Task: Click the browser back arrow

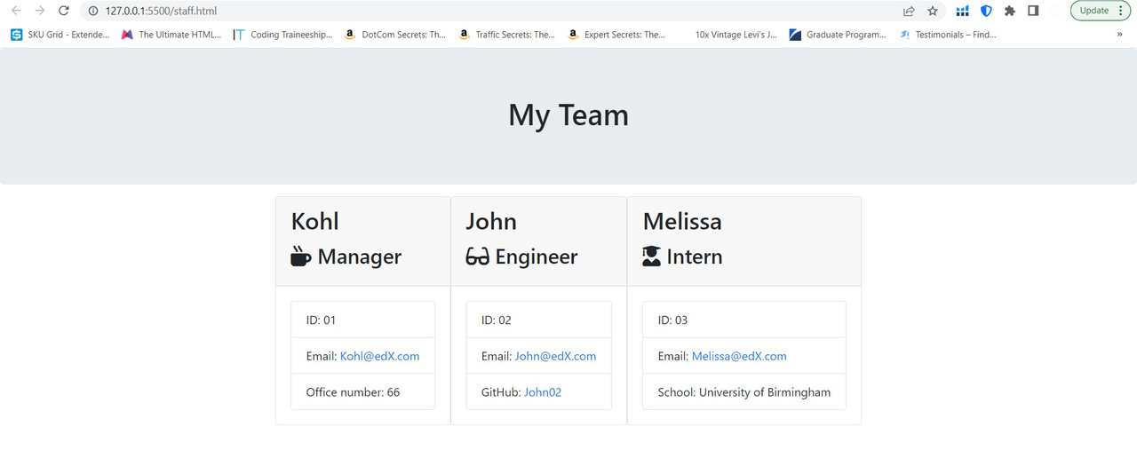Action: tap(16, 11)
